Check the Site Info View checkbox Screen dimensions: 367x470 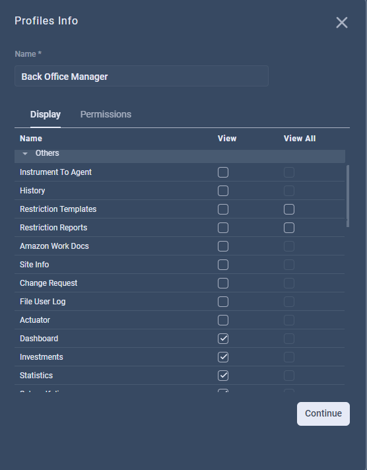click(223, 265)
